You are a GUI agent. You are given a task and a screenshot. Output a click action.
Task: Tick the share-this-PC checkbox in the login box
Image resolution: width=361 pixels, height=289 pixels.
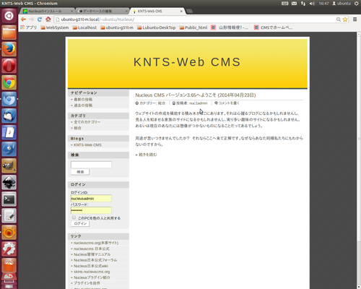click(x=74, y=217)
